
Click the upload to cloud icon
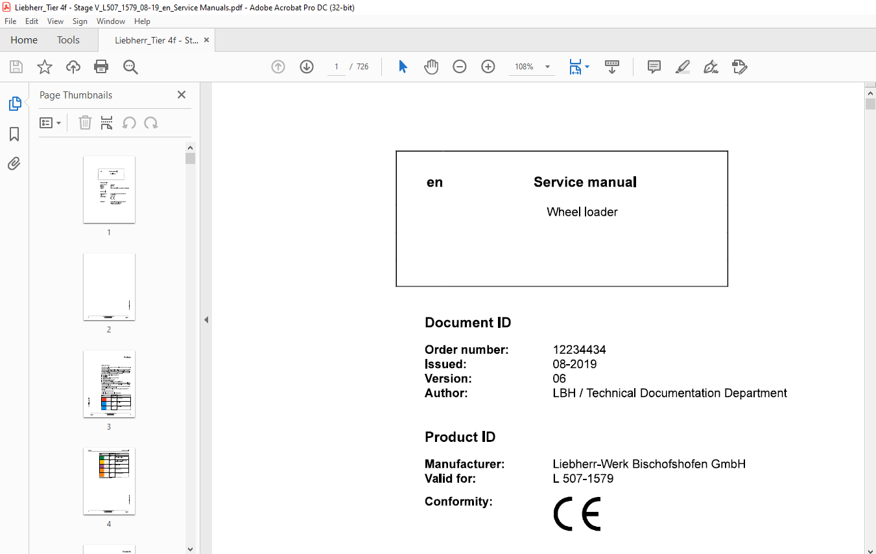tap(73, 67)
